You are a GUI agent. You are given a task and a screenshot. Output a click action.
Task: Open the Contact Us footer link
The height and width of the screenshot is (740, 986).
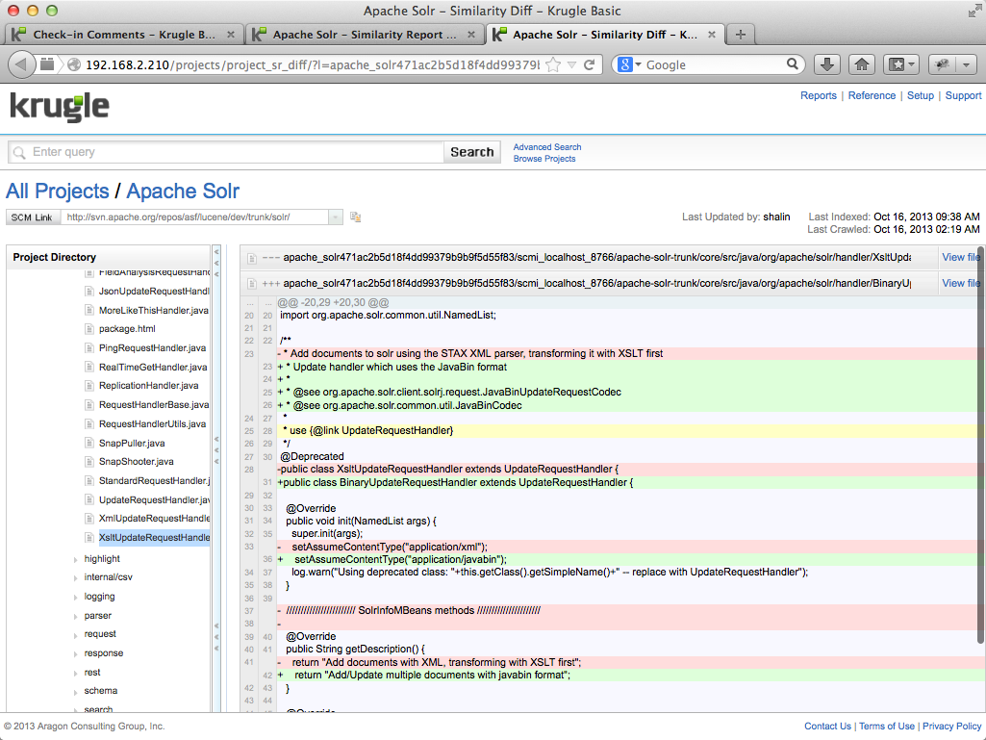(827, 727)
